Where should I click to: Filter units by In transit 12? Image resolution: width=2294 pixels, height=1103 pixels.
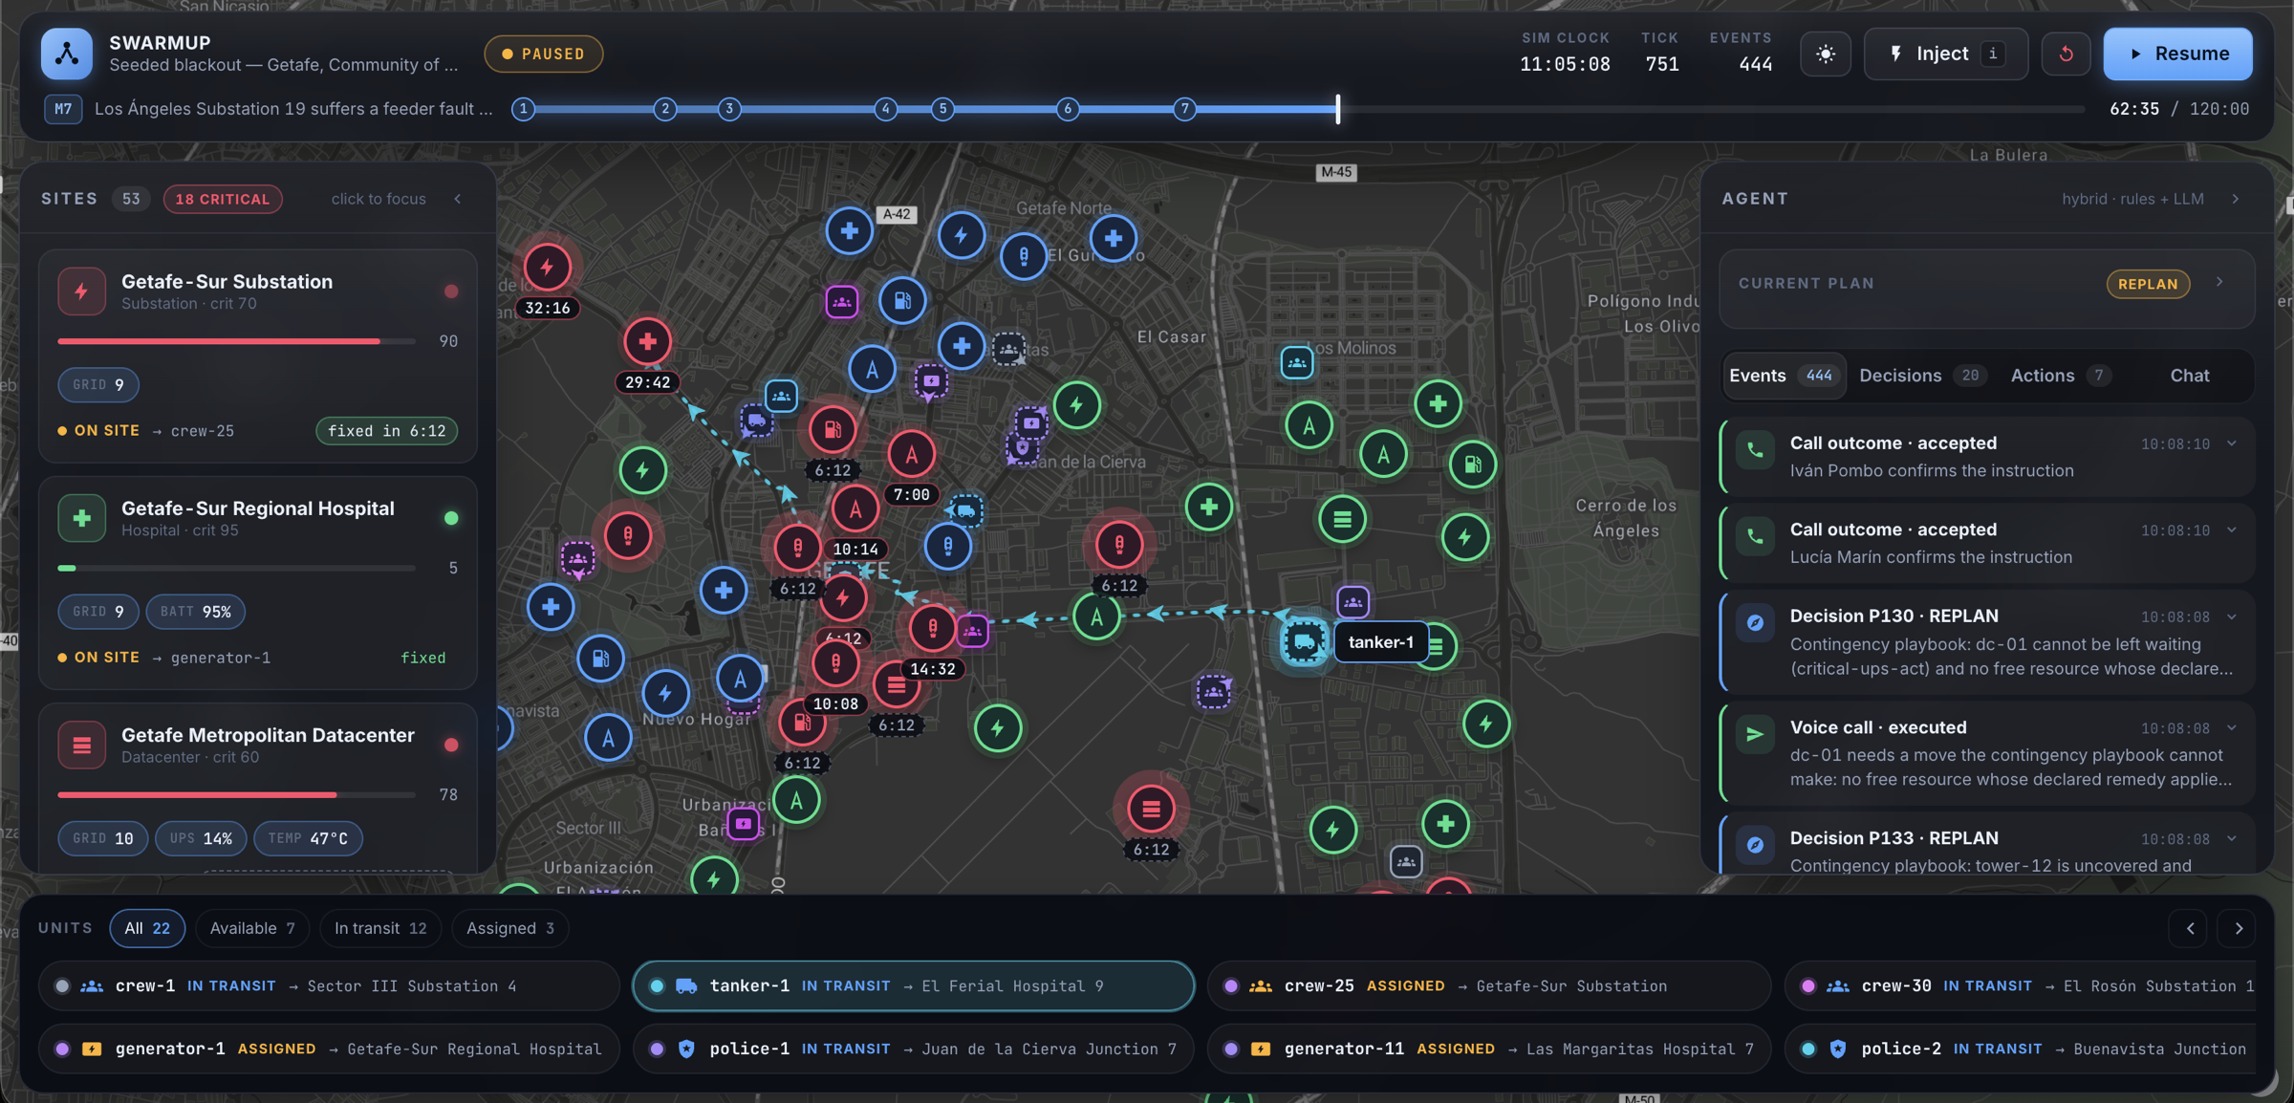(x=380, y=928)
